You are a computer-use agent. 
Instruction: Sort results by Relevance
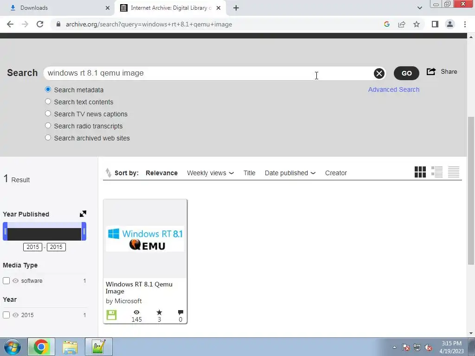pos(161,173)
